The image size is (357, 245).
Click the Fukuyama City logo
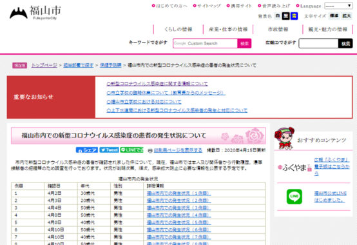pos(35,13)
